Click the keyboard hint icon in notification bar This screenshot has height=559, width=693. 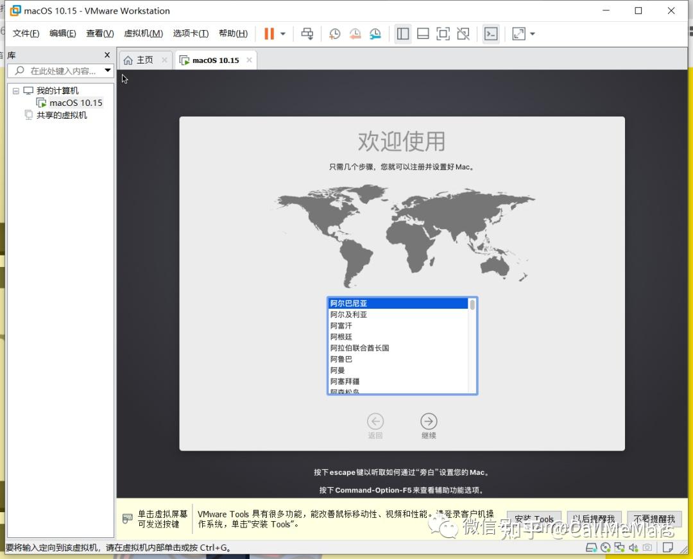click(x=127, y=519)
